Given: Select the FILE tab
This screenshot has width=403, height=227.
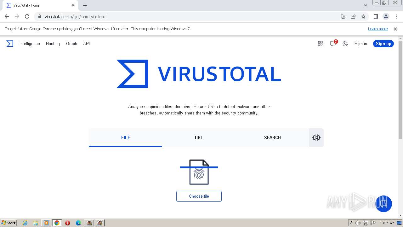Looking at the screenshot, I should [x=125, y=137].
